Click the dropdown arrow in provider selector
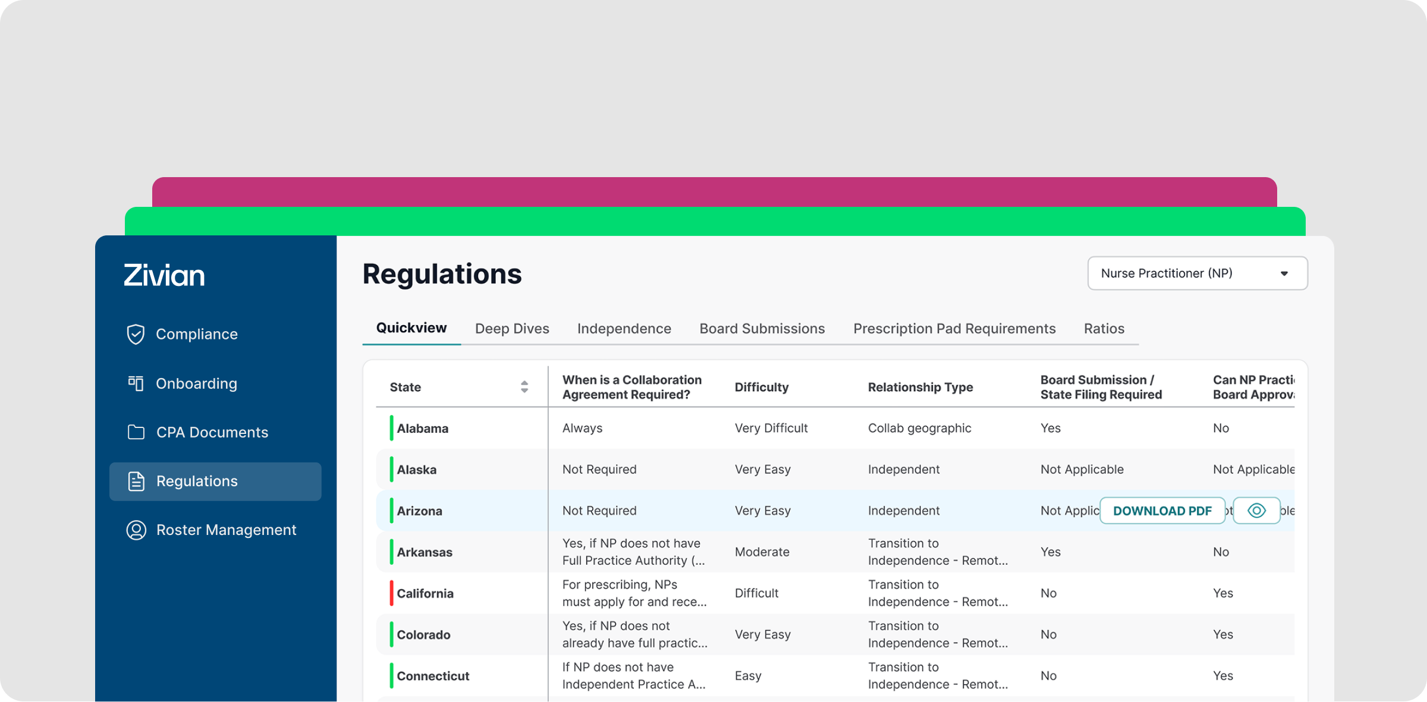 click(x=1284, y=273)
